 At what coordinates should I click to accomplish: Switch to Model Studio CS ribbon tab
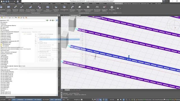[x=119, y=4]
